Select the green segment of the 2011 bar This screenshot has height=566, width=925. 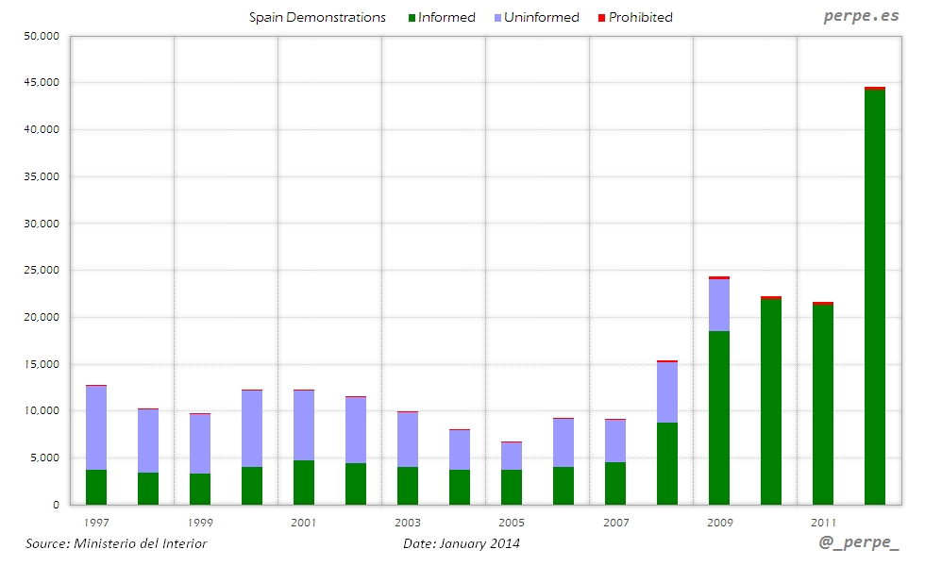823,405
